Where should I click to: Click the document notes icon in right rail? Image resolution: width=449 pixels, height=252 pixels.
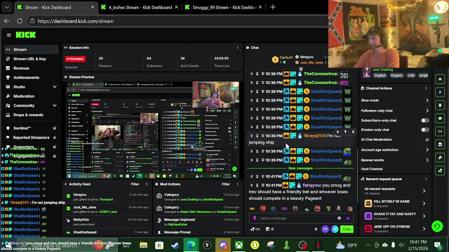click(x=440, y=105)
